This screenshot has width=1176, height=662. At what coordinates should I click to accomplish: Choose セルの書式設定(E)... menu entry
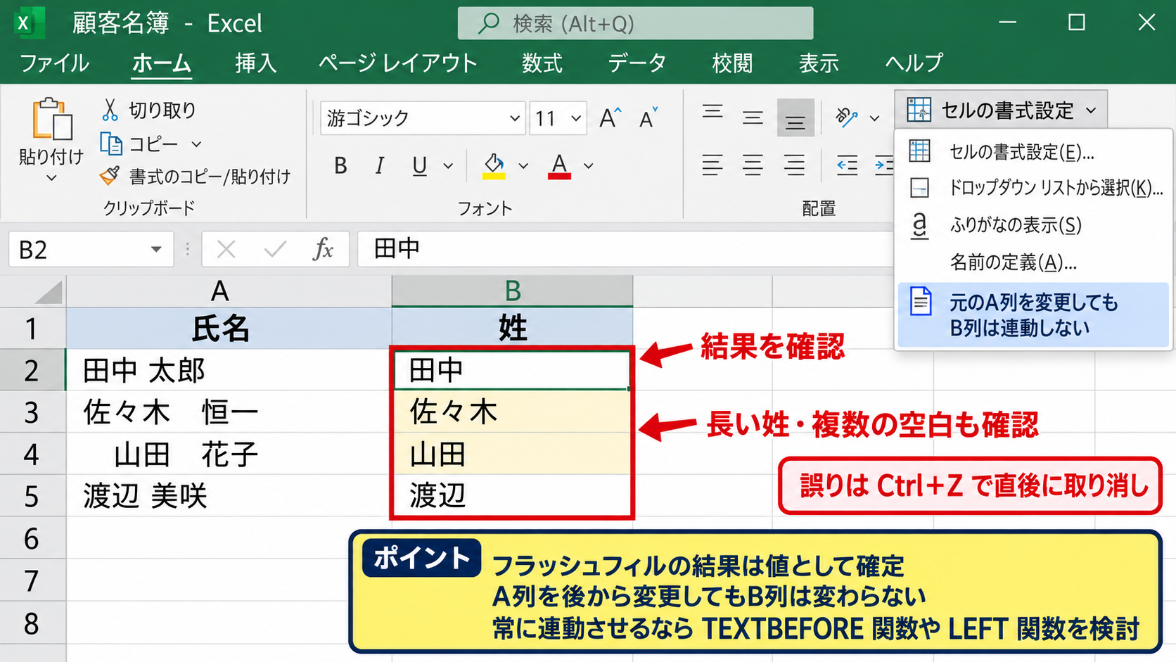click(1033, 151)
